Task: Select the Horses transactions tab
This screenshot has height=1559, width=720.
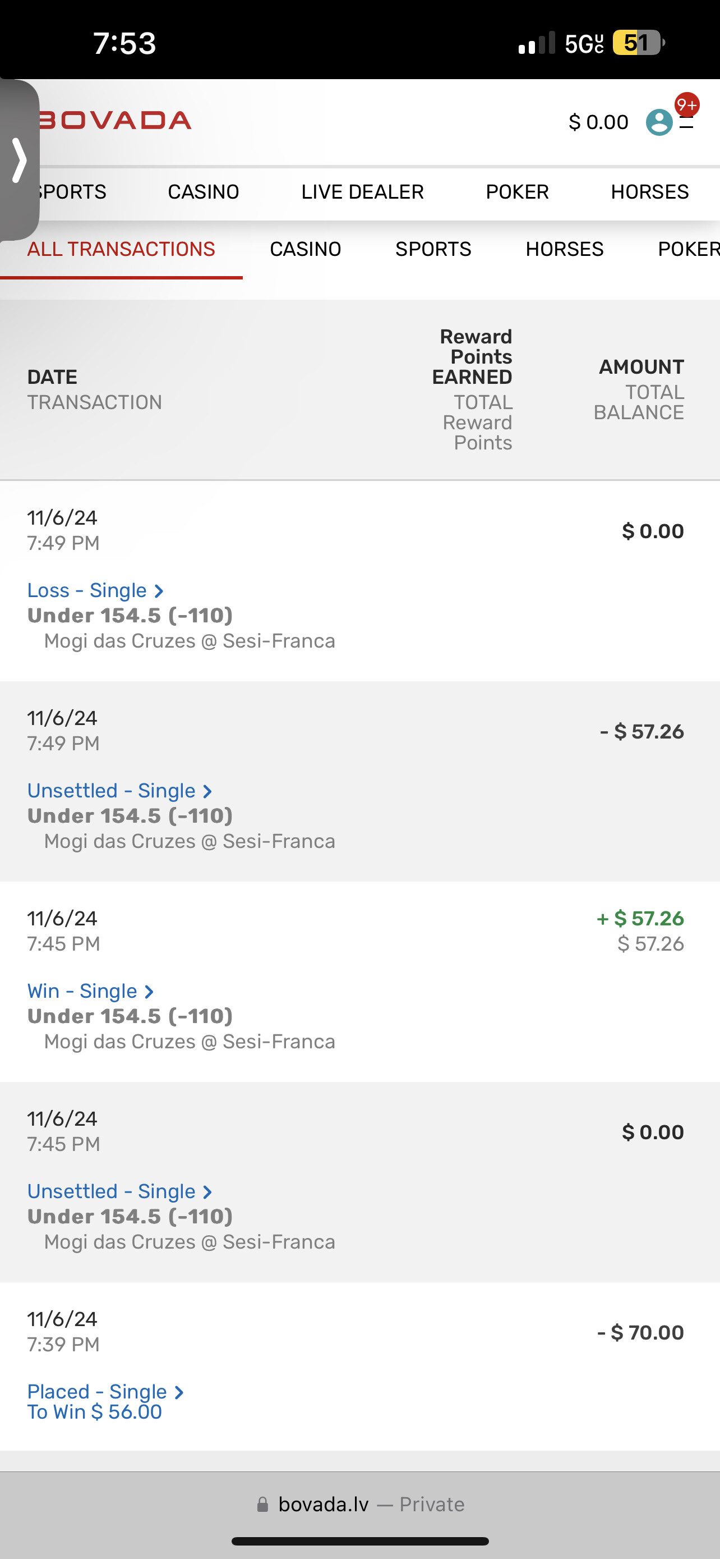Action: (x=564, y=249)
